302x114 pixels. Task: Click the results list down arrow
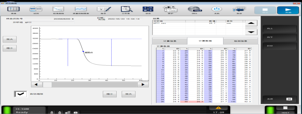point(251,32)
